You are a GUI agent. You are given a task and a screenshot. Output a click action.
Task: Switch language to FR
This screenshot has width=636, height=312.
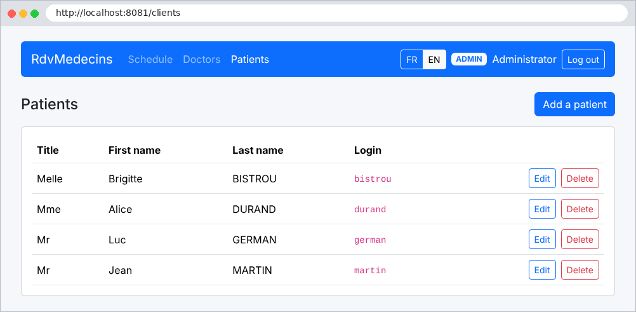[412, 60]
